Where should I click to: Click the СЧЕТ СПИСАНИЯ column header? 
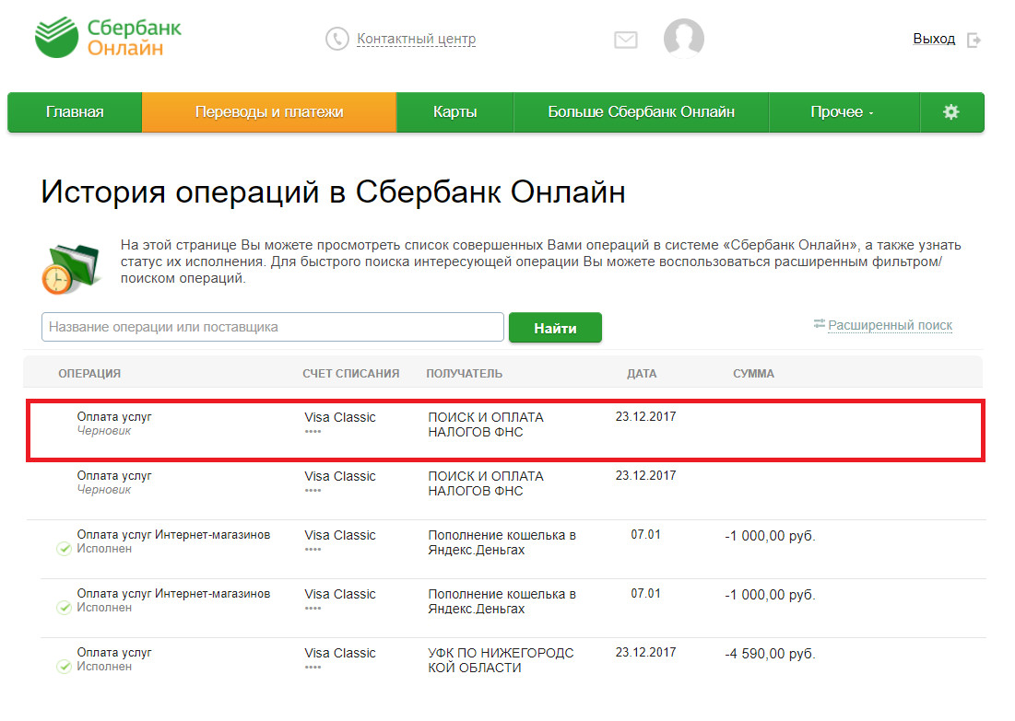point(351,374)
